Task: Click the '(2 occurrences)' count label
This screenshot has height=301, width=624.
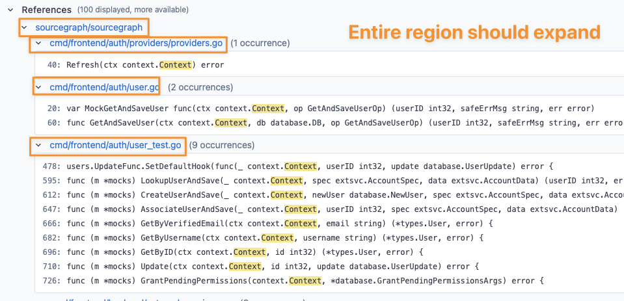Action: [x=200, y=86]
